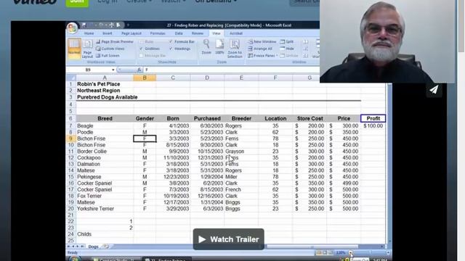Switch to Page Layout view in ribbon

pos(87,49)
